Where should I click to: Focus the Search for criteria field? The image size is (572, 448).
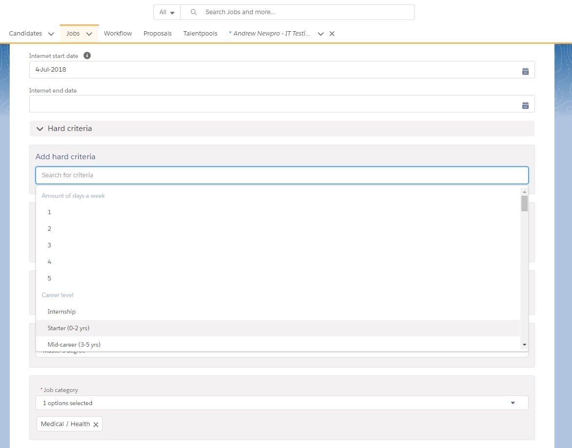tap(282, 175)
